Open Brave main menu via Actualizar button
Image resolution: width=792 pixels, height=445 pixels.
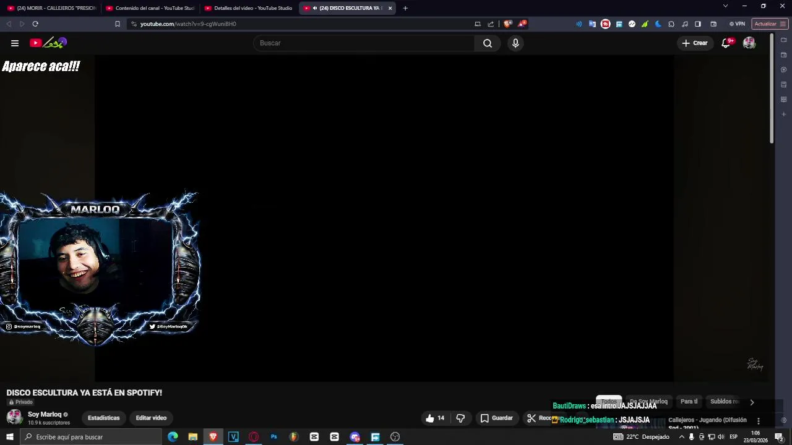(770, 24)
